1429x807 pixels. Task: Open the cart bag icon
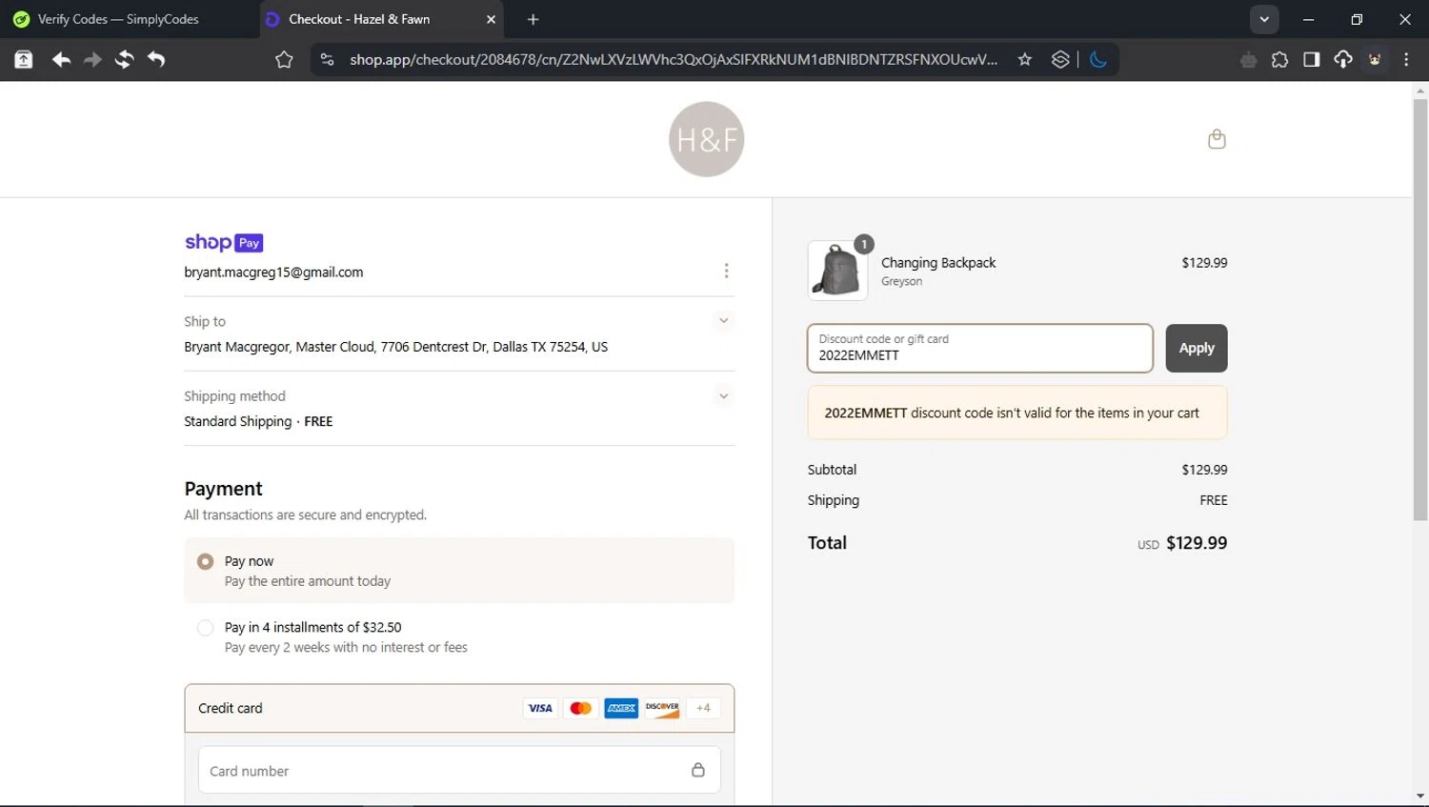pyautogui.click(x=1217, y=139)
